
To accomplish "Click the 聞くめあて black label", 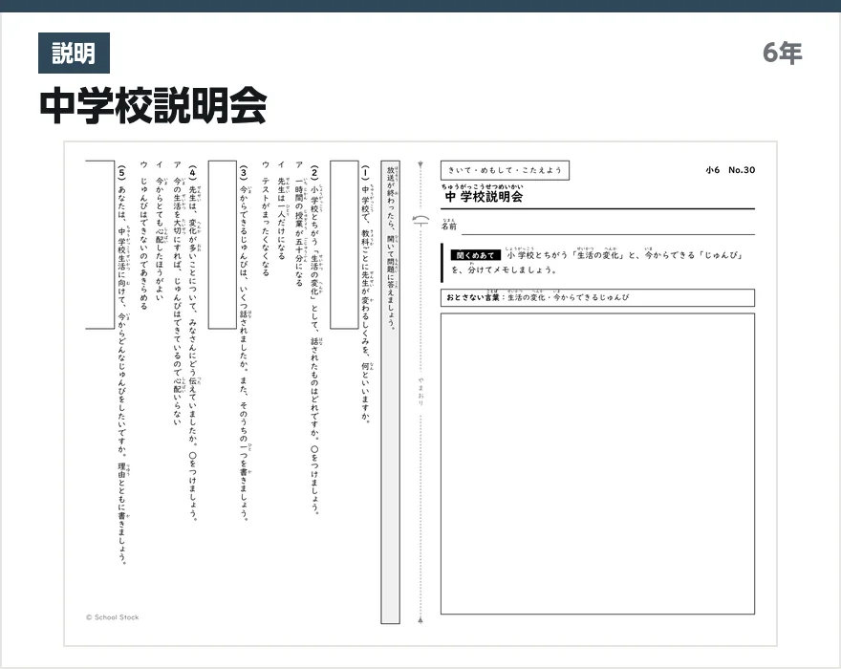I will (475, 255).
